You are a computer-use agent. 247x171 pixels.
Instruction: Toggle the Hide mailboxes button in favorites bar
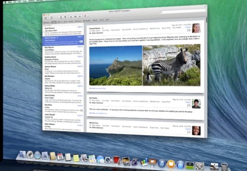click(x=47, y=22)
